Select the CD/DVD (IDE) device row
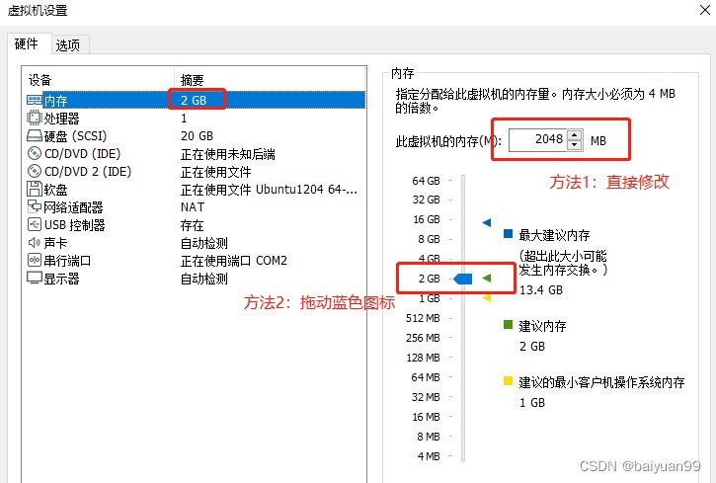The width and height of the screenshot is (716, 483). point(196,154)
